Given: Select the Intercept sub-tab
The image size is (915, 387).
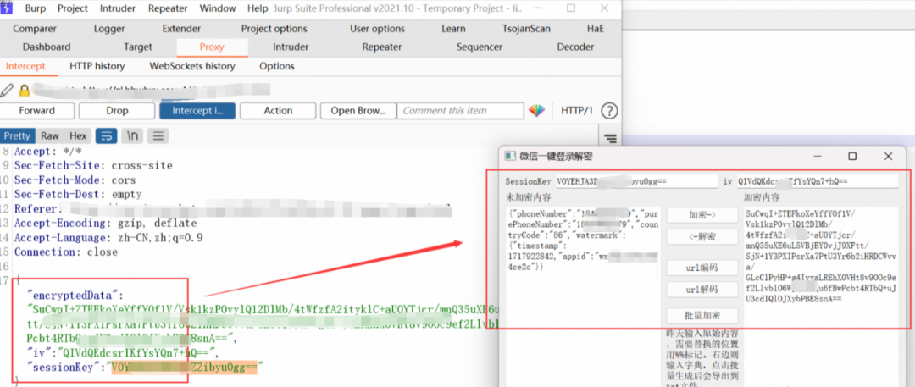Looking at the screenshot, I should click(x=25, y=67).
